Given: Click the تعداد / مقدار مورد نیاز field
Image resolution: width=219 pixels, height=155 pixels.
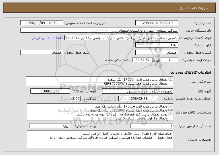Looking at the screenshot, I should [152, 126].
